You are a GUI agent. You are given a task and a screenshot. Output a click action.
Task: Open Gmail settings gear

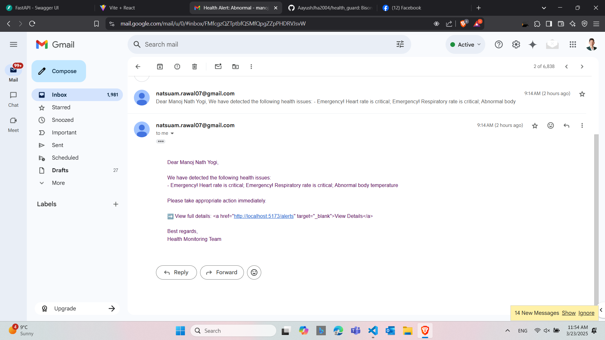pos(516,44)
